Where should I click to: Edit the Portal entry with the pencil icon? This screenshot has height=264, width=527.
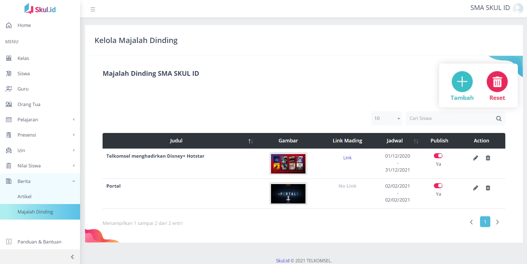tap(476, 188)
